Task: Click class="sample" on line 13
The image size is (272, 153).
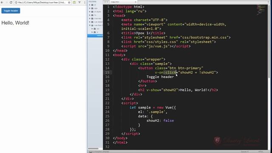Action: 155,64
